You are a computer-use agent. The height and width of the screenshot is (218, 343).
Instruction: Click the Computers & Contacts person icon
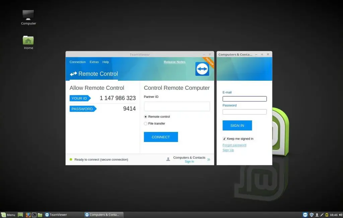[x=168, y=159]
